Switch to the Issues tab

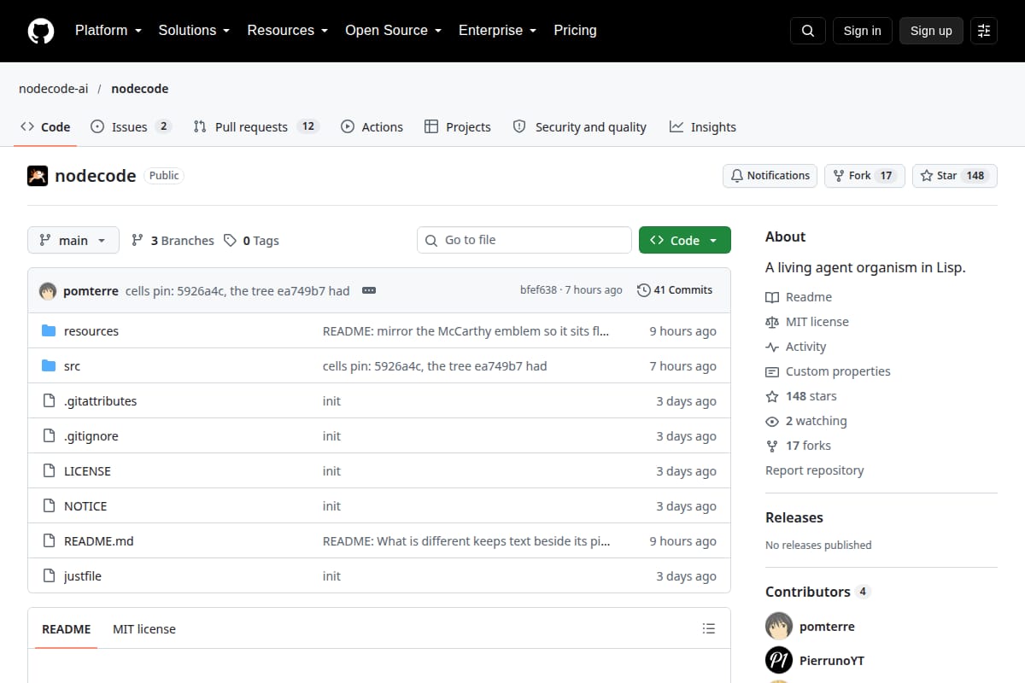tap(131, 127)
